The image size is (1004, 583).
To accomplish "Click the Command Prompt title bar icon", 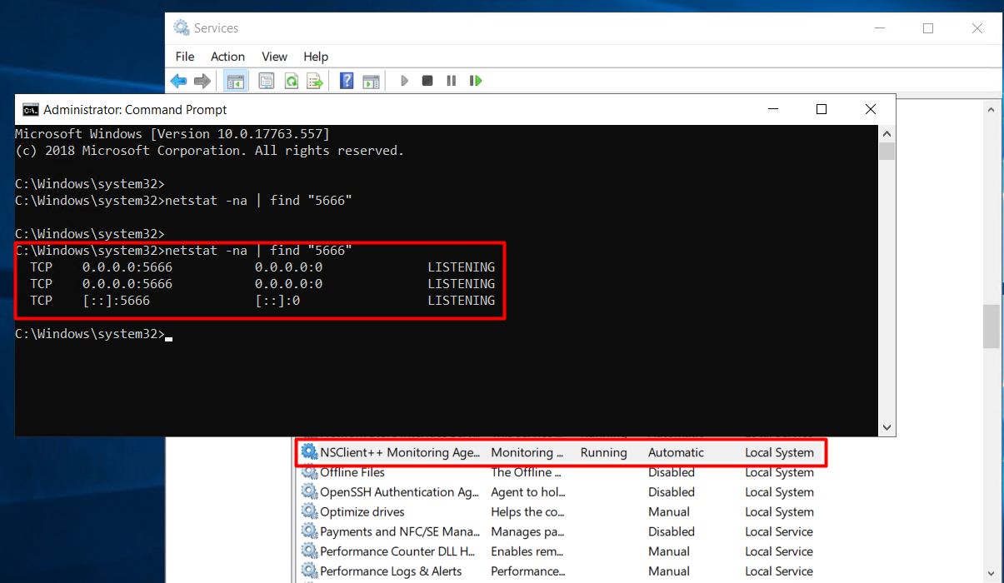I will (30, 110).
